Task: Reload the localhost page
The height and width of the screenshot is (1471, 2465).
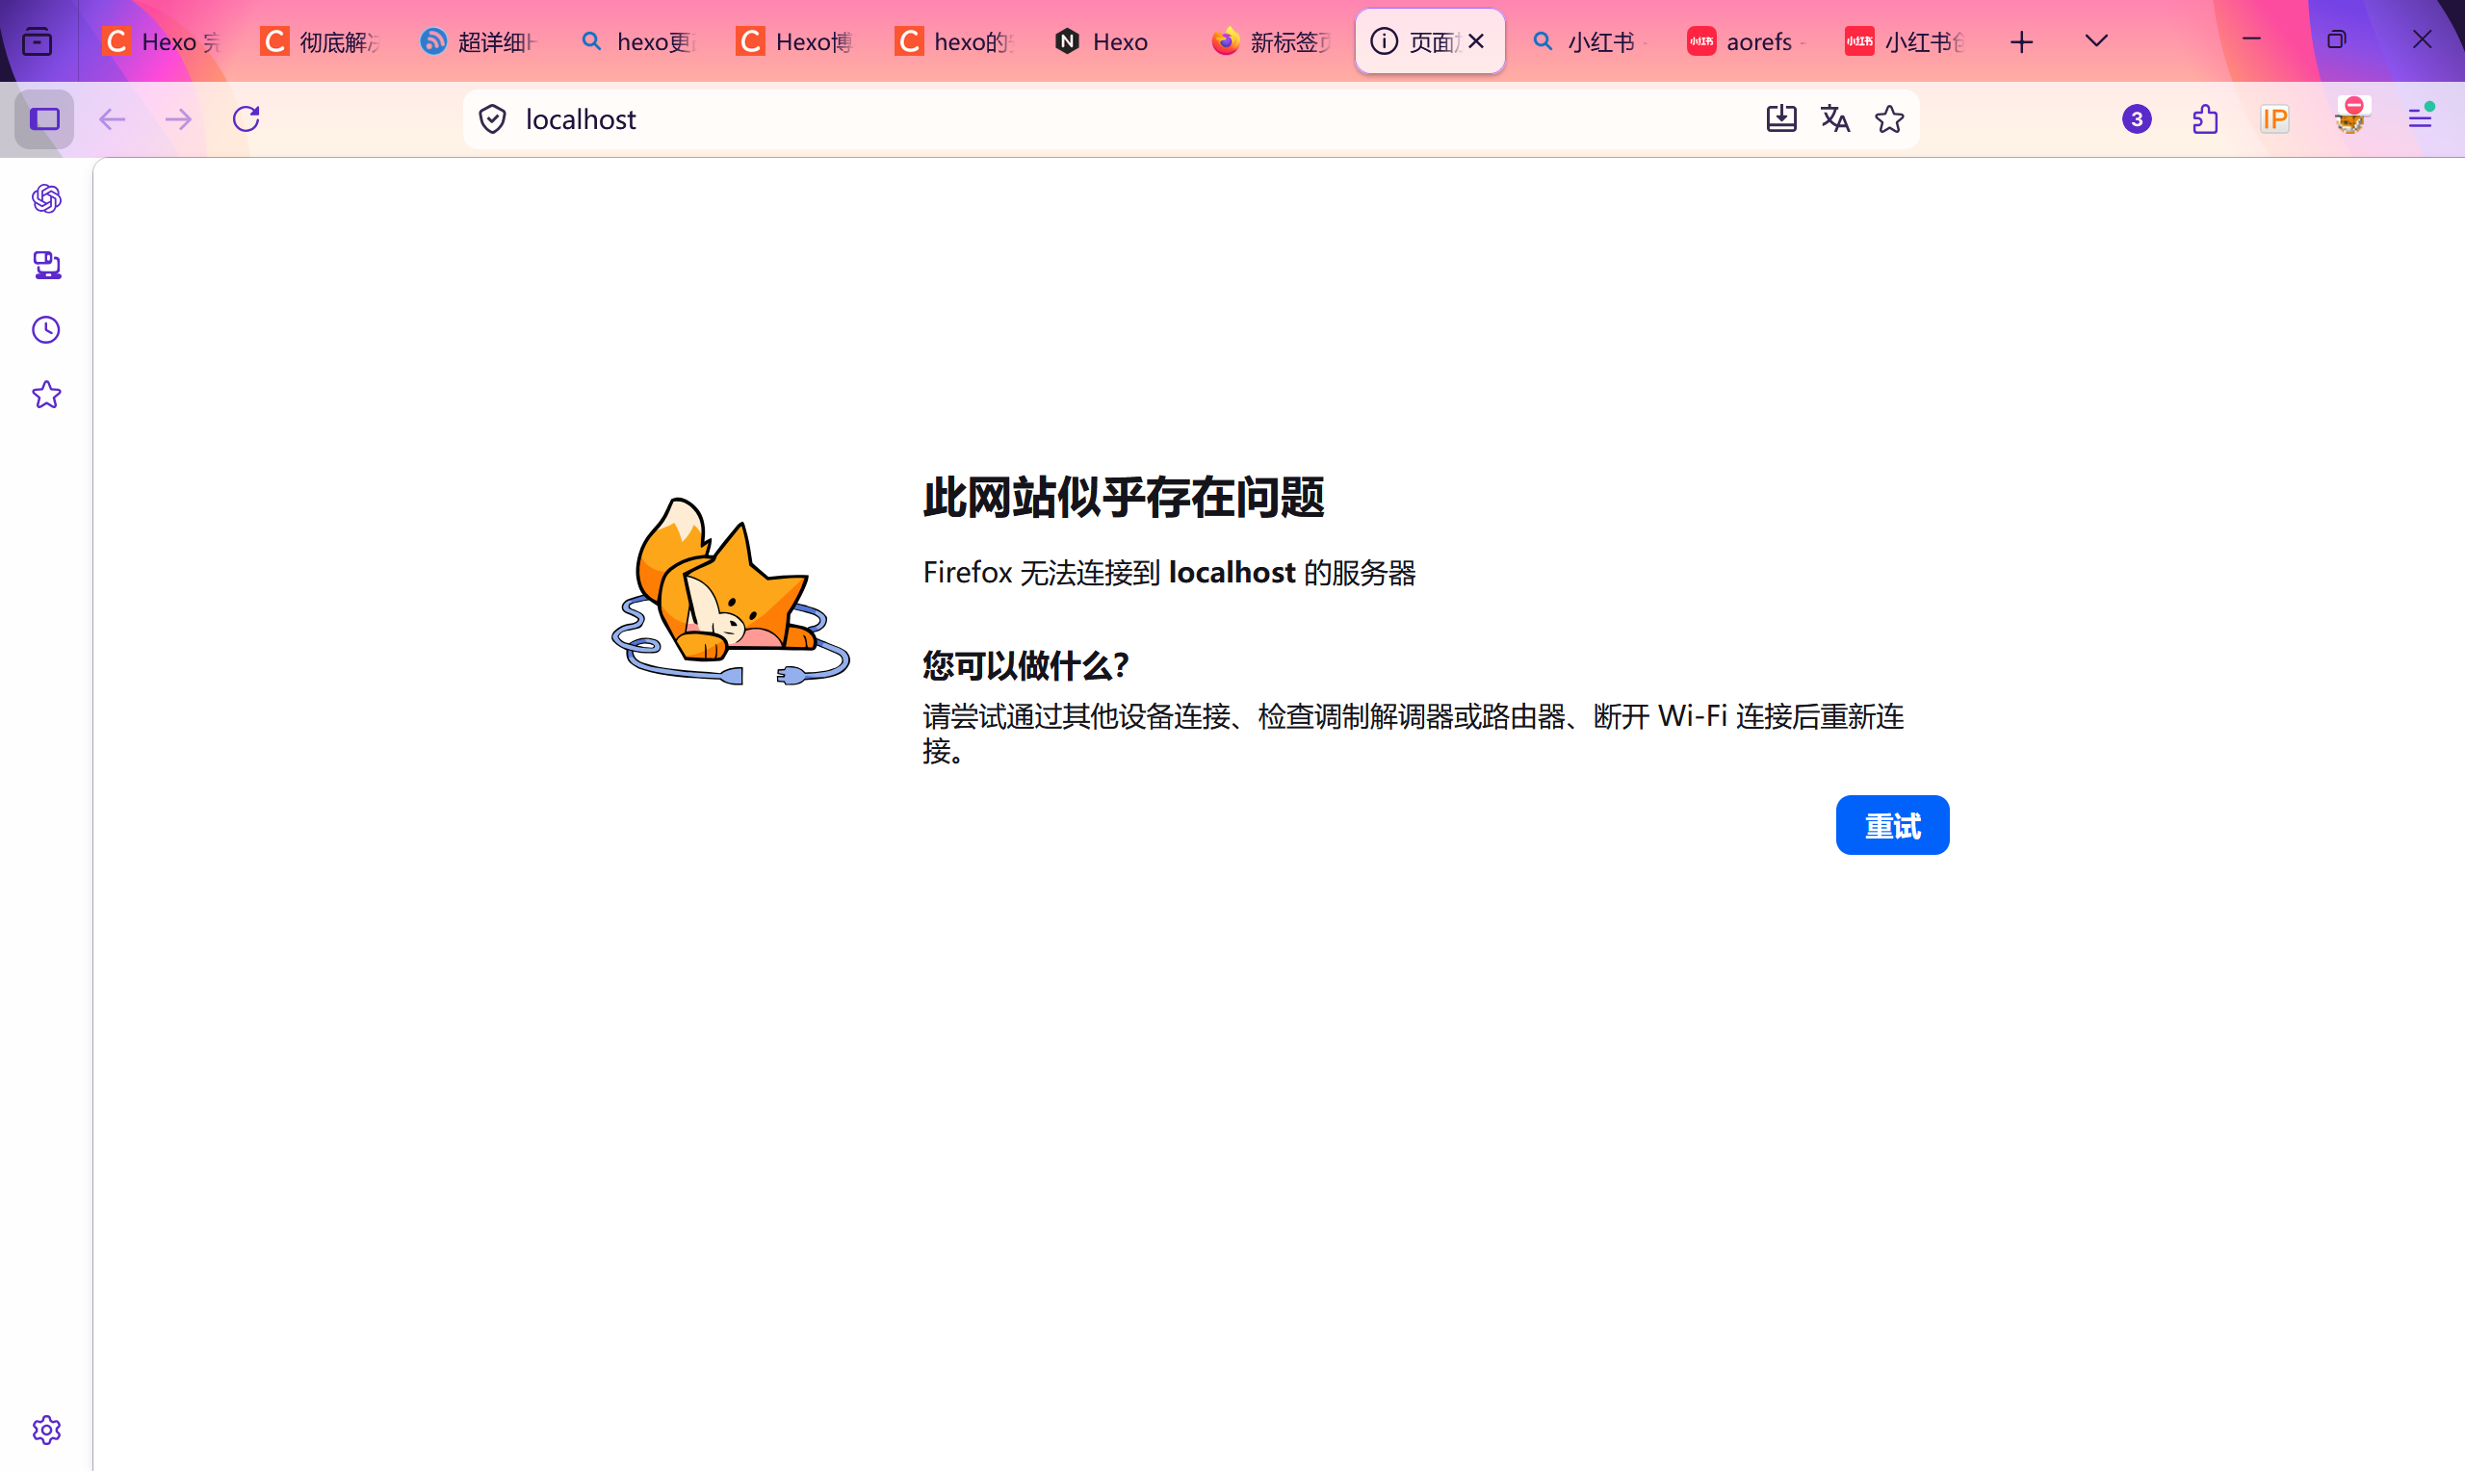Action: (x=246, y=119)
